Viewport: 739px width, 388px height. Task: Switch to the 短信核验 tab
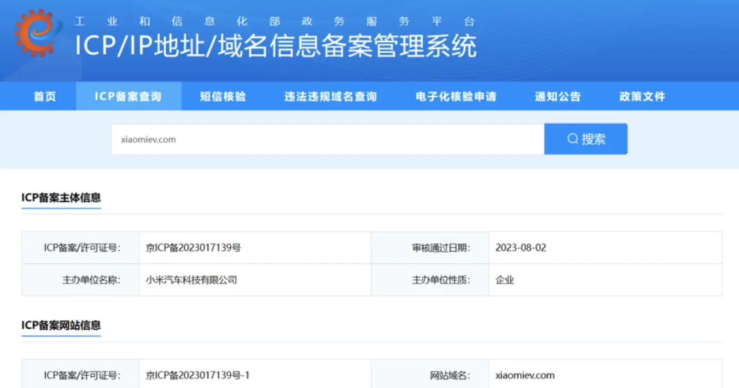[223, 96]
